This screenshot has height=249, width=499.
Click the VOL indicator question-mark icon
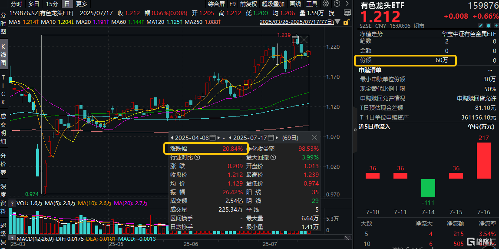coord(12,203)
